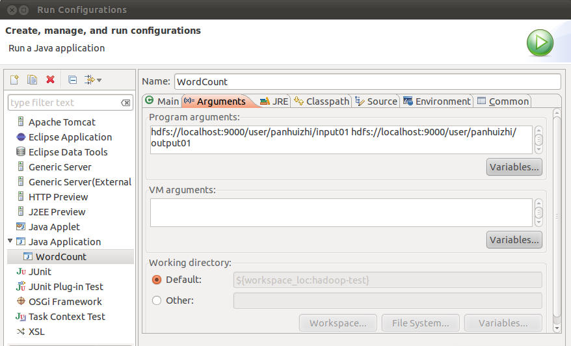This screenshot has height=346, width=571.
Task: Collapse the Java Application tree node
Action: 10,241
